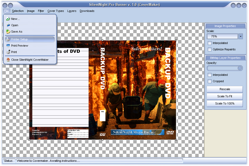Screen dimensions: 249x166
Task: Select Save As menu entry
Action: 30,32
